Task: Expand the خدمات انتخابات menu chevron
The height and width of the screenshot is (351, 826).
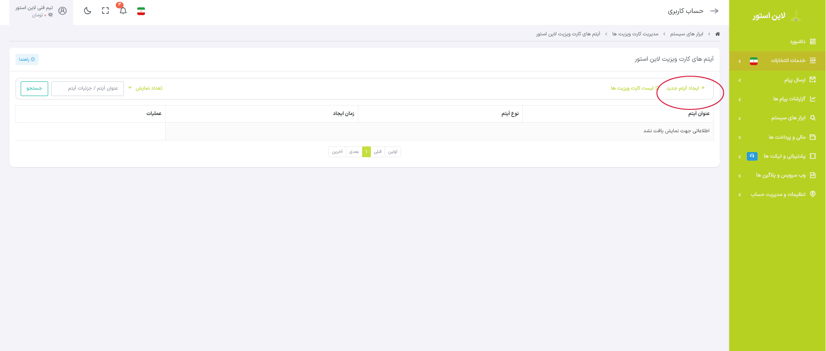Action: click(x=740, y=61)
